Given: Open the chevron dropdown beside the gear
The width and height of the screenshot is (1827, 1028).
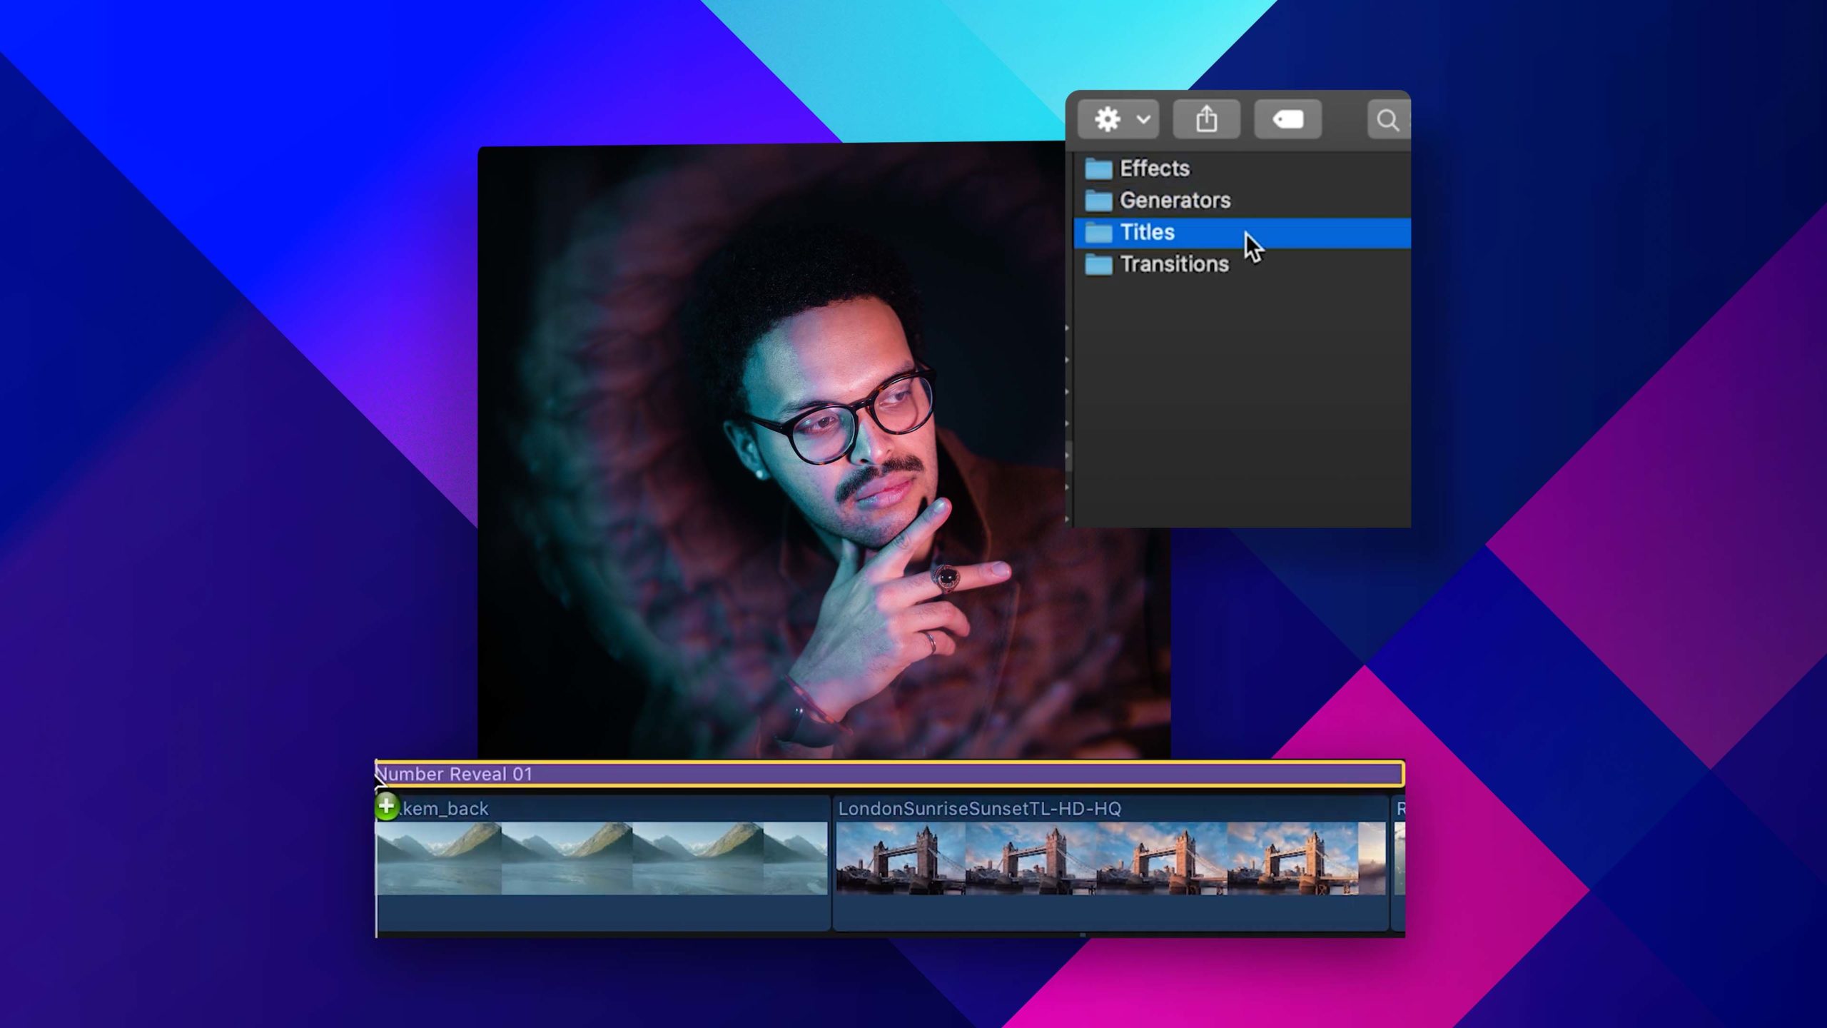Looking at the screenshot, I should 1143,119.
